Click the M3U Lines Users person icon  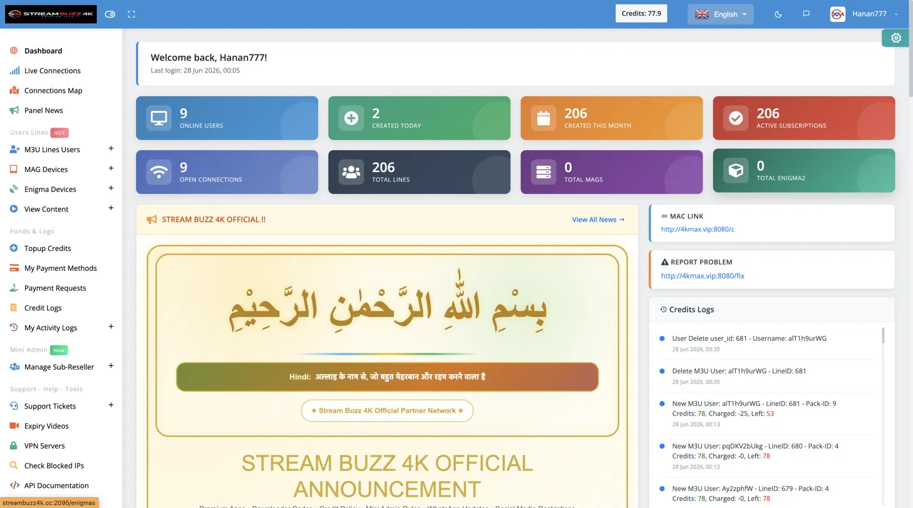pos(14,150)
